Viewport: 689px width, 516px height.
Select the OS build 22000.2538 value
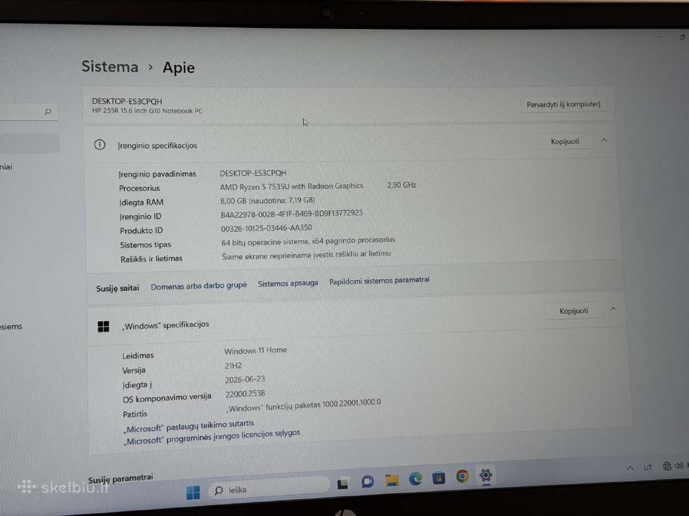pos(246,394)
